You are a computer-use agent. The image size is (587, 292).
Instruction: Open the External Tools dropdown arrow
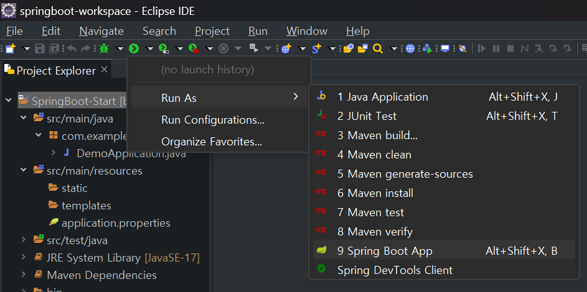coord(209,48)
